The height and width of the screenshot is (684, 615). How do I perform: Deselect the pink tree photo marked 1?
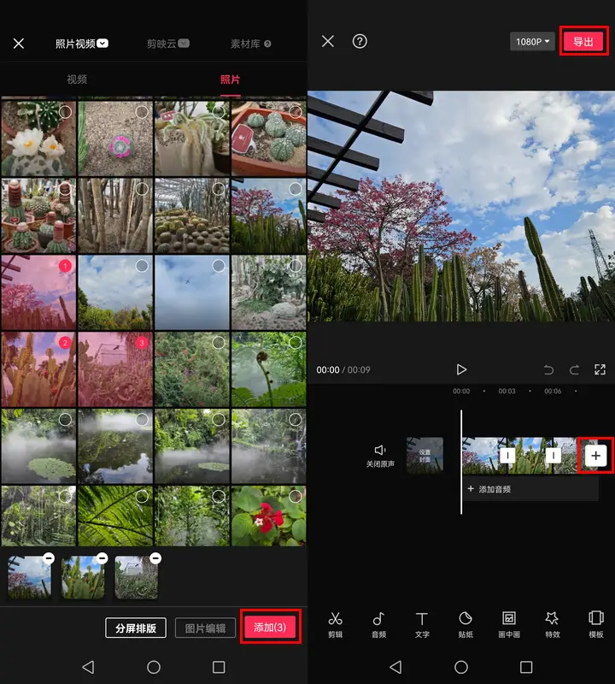coord(65,267)
